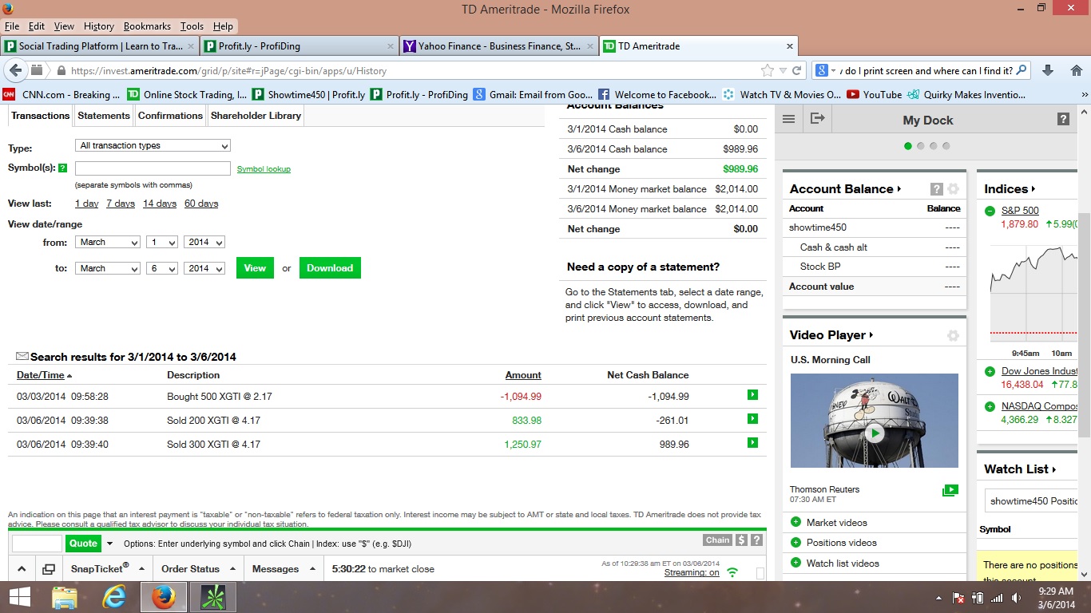Bookmark this page with star icon
Image resolution: width=1091 pixels, height=613 pixels.
[x=767, y=70]
